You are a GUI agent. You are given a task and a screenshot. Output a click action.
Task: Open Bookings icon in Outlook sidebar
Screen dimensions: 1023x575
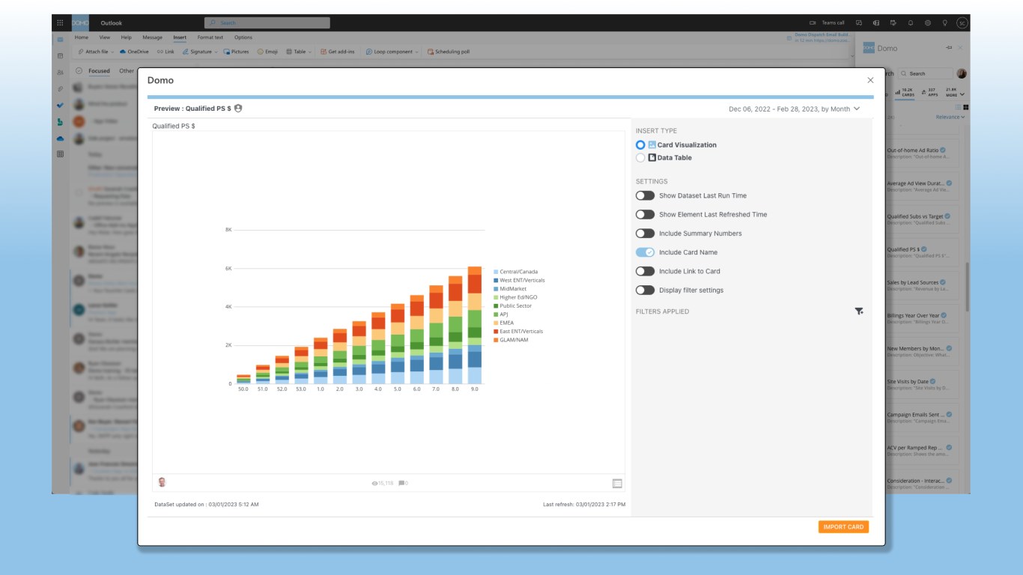coord(60,121)
